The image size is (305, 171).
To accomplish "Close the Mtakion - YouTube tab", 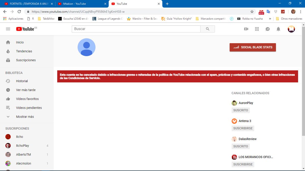I will click(x=105, y=4).
